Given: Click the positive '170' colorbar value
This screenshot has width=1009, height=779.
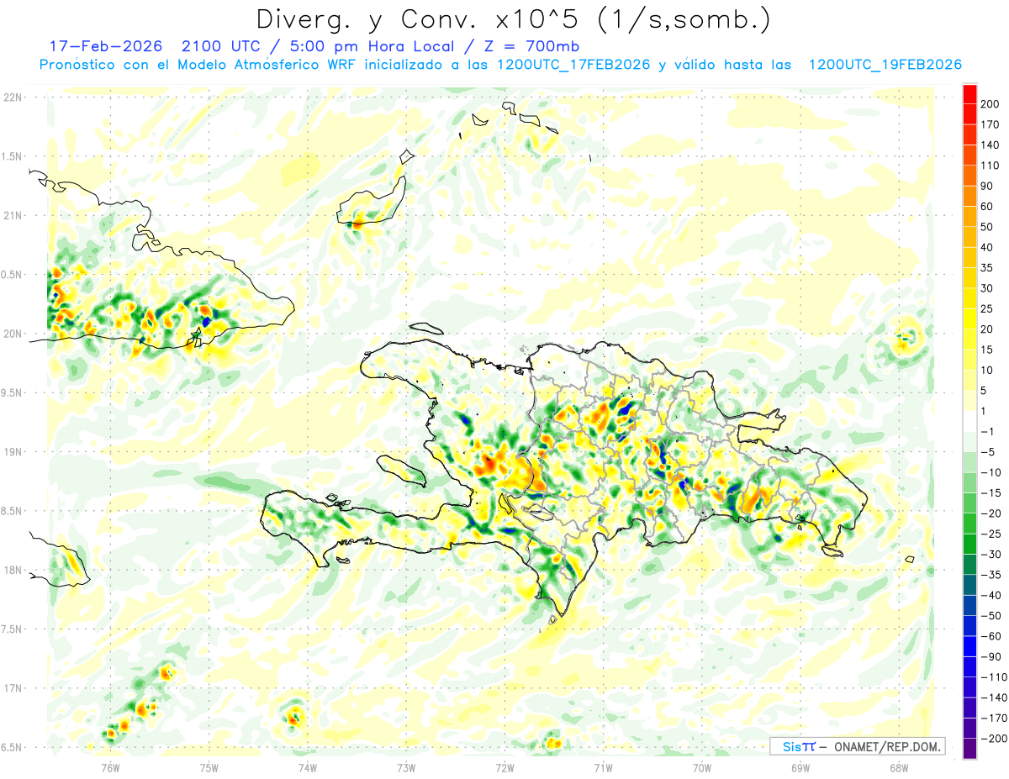Looking at the screenshot, I should 990,124.
